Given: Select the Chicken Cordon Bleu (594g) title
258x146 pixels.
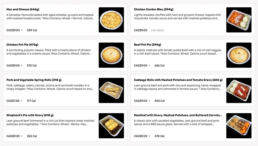Looking at the screenshot, I should [x=153, y=9].
